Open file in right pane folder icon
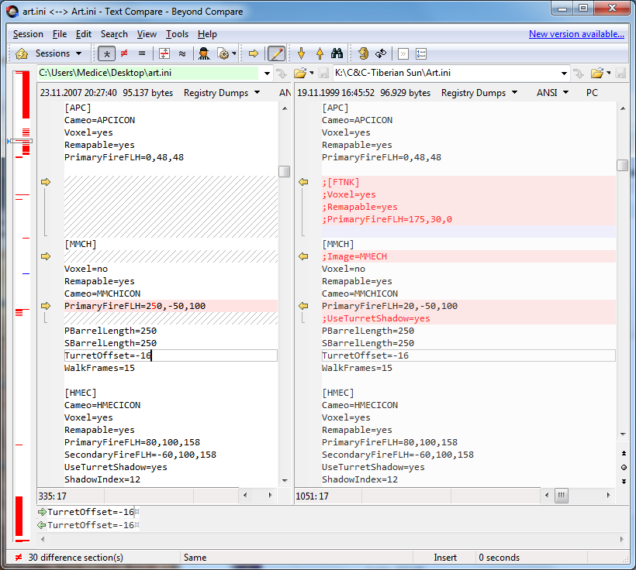The height and width of the screenshot is (570, 636). (x=597, y=74)
